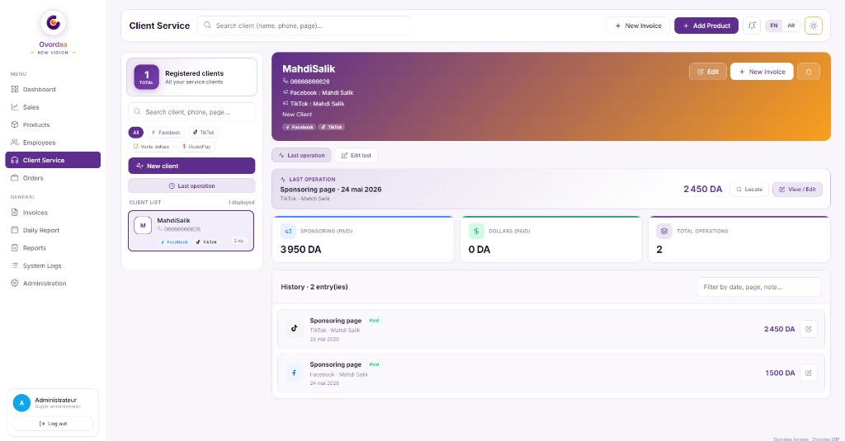Screen dimensions: 845x441
Task: Open the Employees page
Action: [53, 143]
